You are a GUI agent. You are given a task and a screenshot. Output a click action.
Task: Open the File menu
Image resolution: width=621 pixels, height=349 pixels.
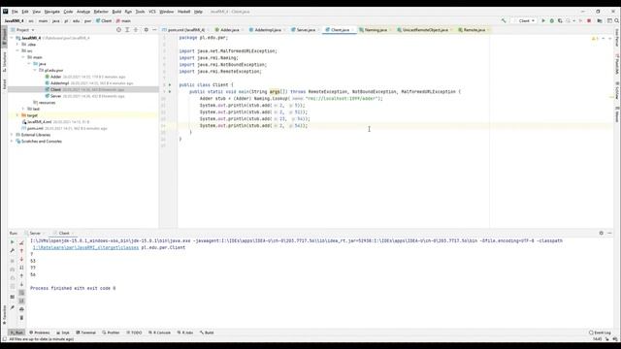coord(15,12)
